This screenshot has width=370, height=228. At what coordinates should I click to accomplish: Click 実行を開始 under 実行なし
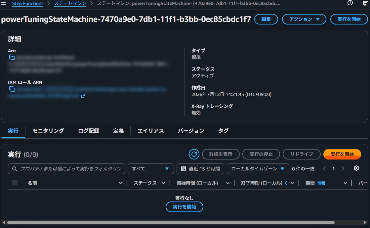coord(184,207)
